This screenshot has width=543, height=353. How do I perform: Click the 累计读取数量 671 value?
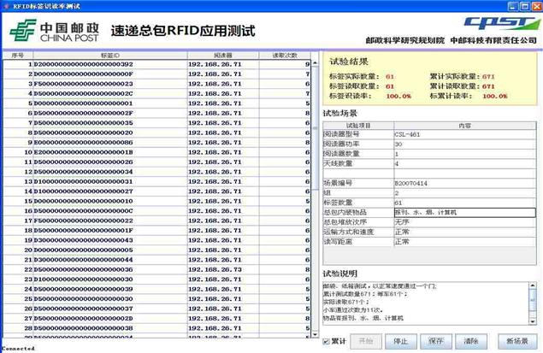(x=488, y=86)
